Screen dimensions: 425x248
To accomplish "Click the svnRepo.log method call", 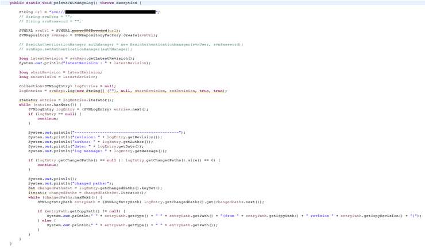I will [59, 91].
